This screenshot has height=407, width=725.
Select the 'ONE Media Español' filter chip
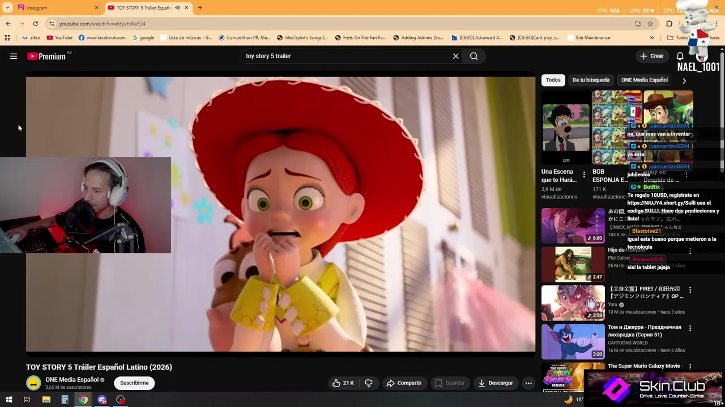coord(645,80)
